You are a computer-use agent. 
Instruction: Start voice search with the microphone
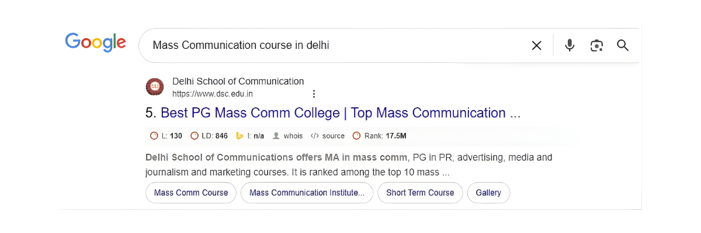(570, 45)
